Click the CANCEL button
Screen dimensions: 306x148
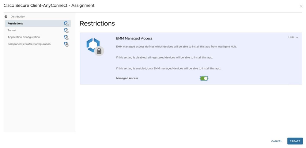[x=277, y=141]
